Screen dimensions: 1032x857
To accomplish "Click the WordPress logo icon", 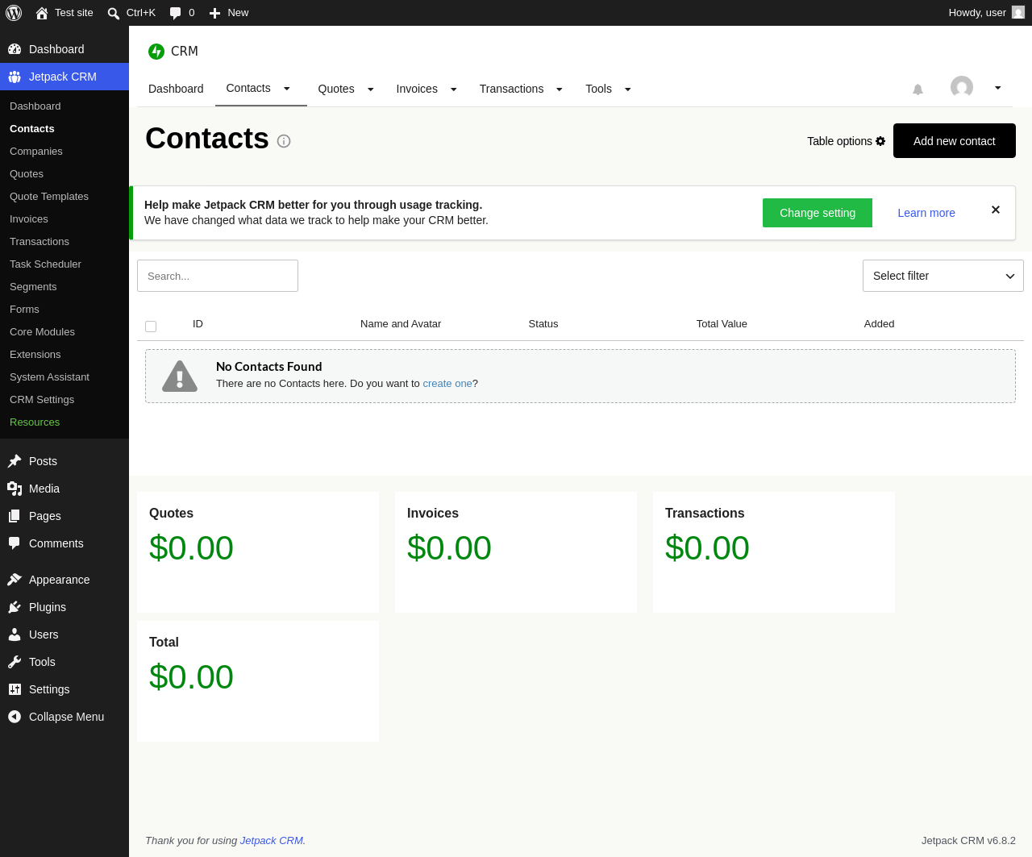I will tap(14, 13).
